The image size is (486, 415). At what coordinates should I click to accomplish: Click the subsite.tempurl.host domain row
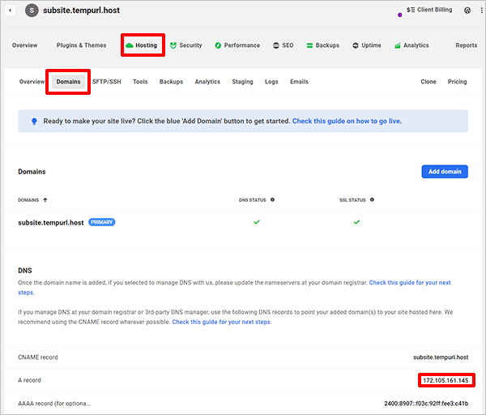(243, 222)
